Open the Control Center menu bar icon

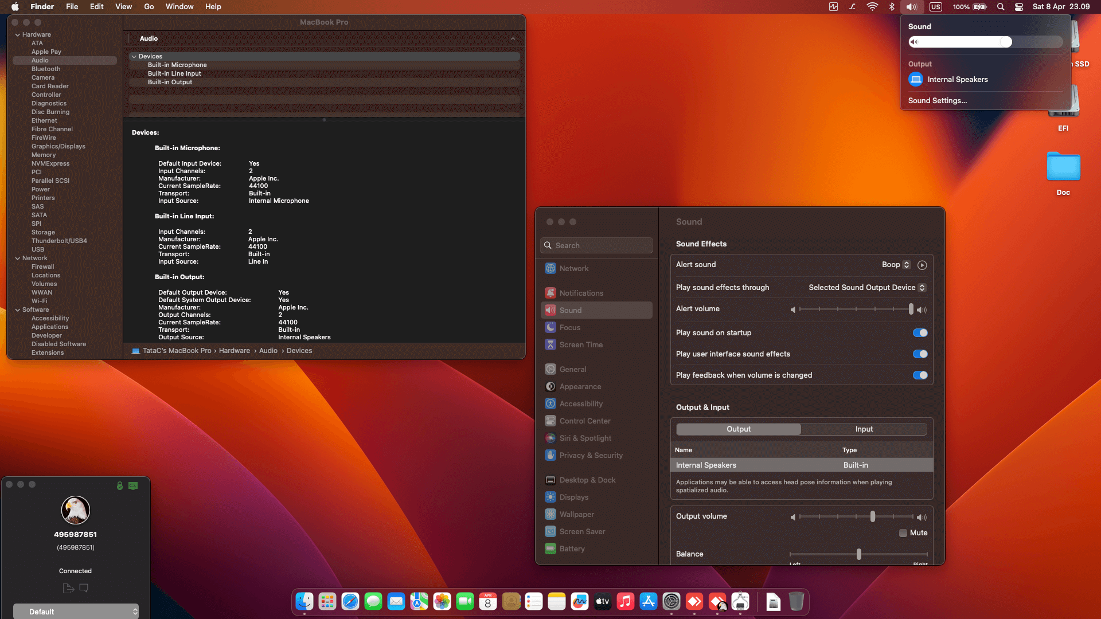coord(1019,7)
